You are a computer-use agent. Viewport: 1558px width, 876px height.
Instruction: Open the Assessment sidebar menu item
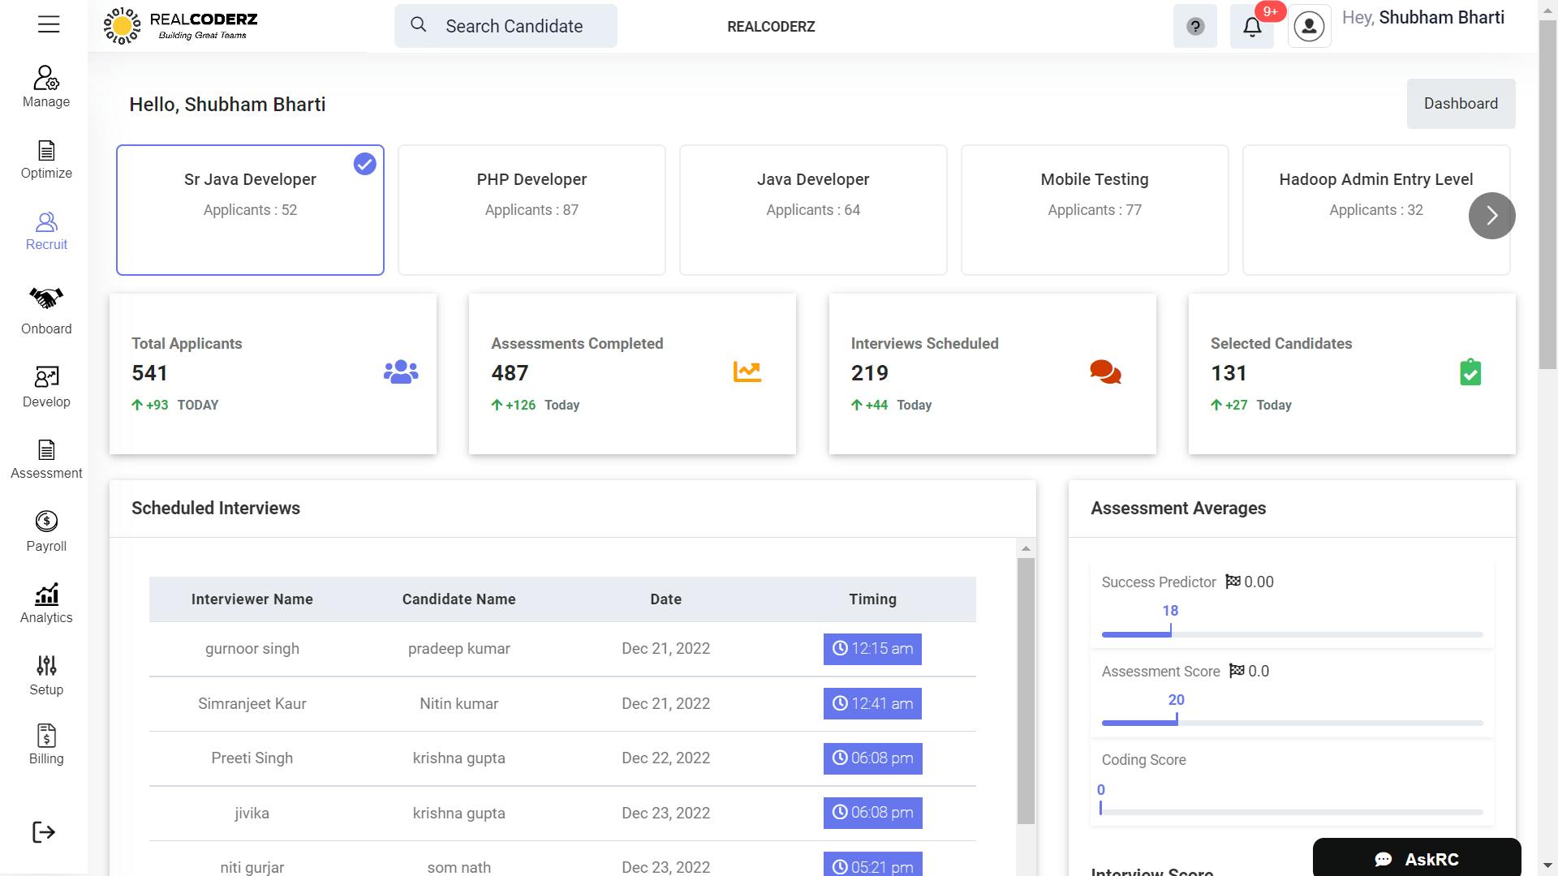click(x=46, y=459)
